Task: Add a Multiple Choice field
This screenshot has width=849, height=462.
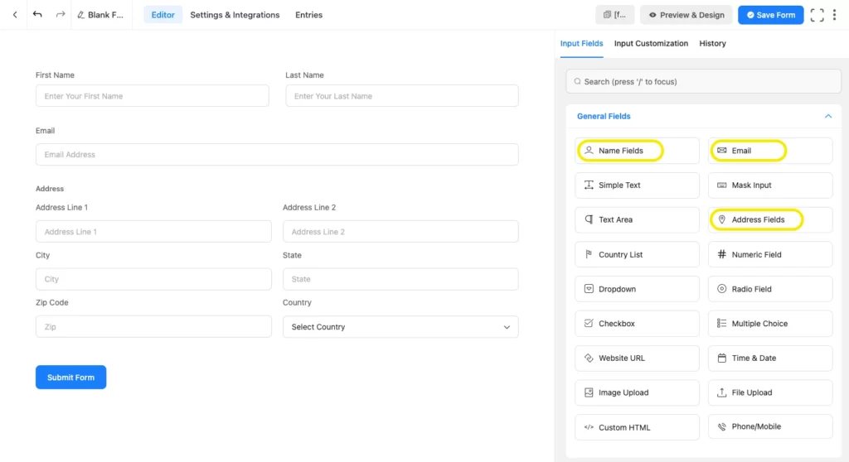Action: pyautogui.click(x=770, y=324)
